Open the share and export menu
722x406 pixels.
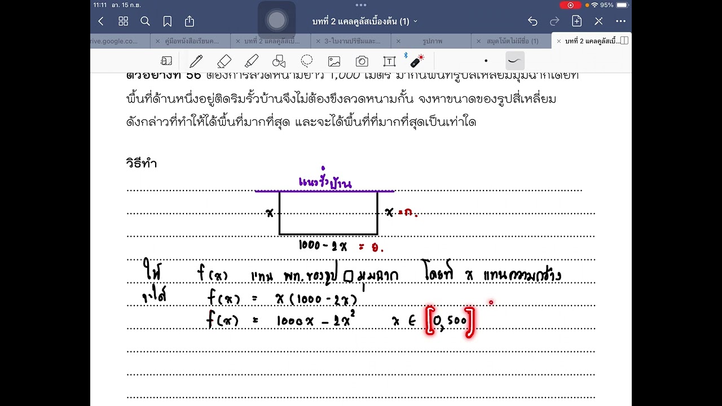pyautogui.click(x=190, y=21)
